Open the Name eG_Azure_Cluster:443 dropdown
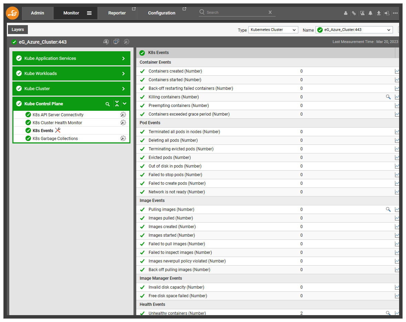The image size is (406, 322). point(354,30)
